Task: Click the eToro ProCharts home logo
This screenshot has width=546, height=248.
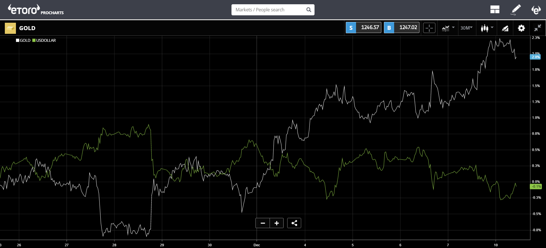Action: coord(36,10)
